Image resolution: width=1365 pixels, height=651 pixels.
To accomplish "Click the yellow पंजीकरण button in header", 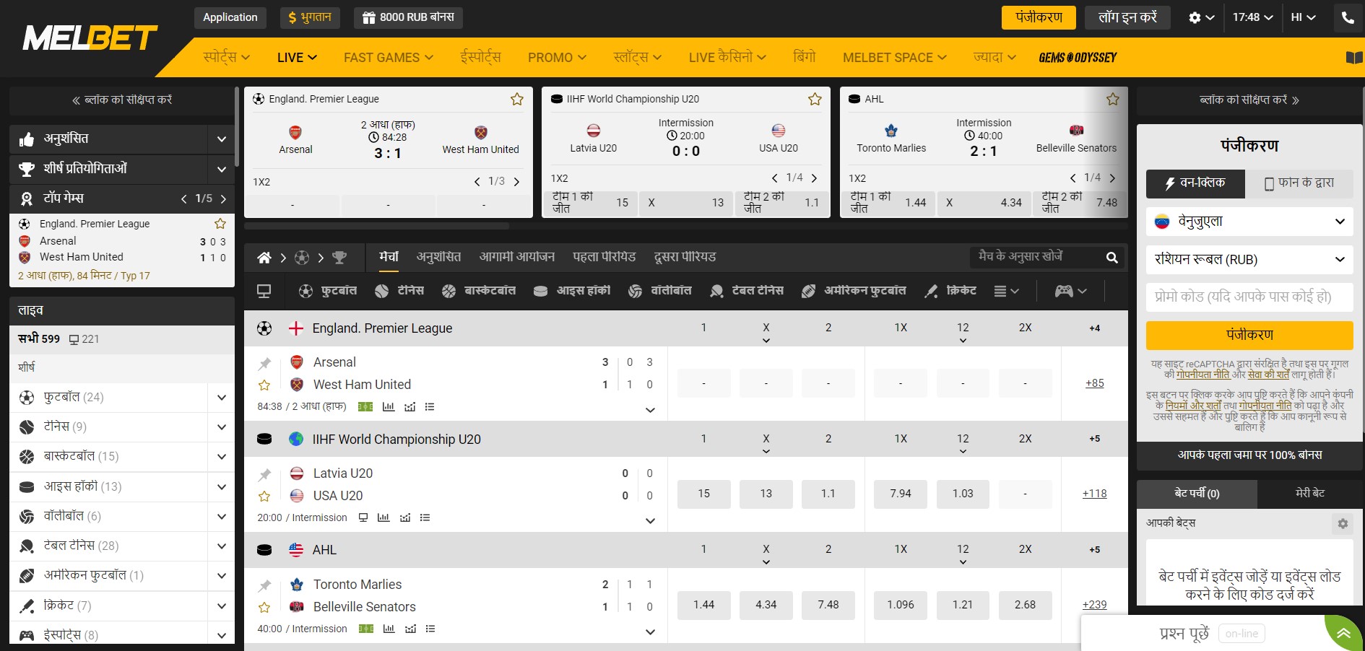I will point(1039,17).
